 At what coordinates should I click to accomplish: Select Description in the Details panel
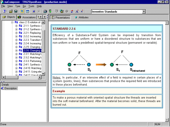coord(11,88)
